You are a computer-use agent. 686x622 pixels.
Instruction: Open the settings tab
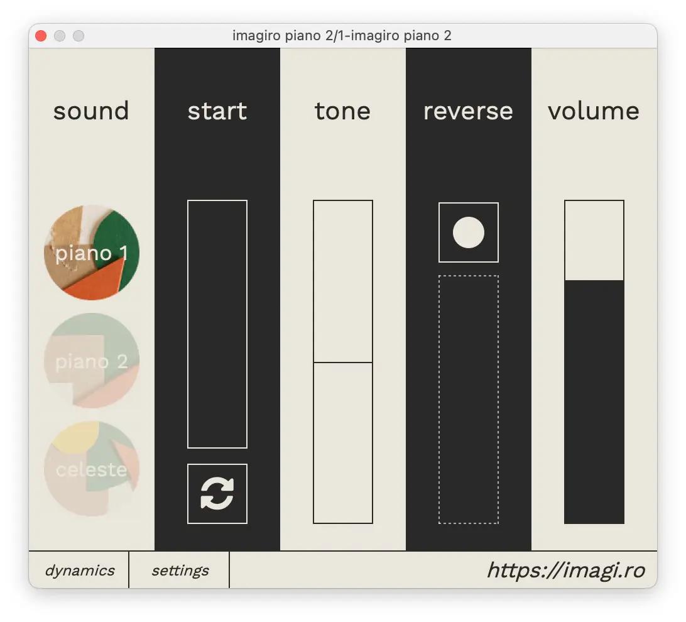pyautogui.click(x=180, y=570)
